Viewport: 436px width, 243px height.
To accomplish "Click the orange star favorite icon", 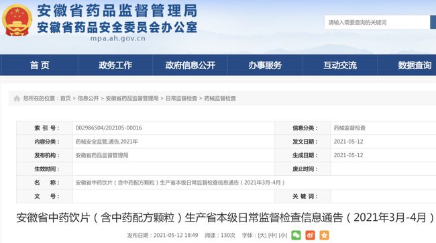I will 324,235.
